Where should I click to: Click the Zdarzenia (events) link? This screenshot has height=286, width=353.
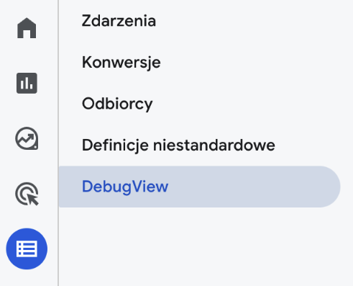pos(119,21)
